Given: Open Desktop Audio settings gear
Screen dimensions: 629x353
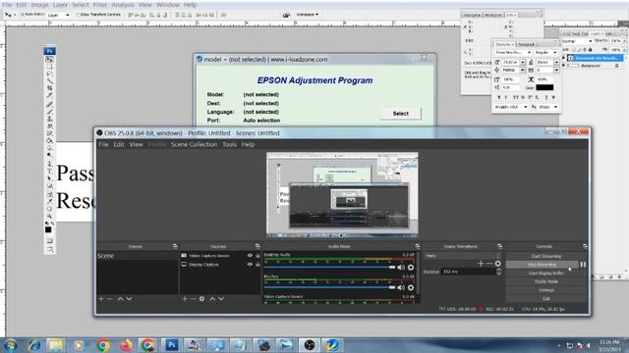Looking at the screenshot, I should pyautogui.click(x=411, y=268).
